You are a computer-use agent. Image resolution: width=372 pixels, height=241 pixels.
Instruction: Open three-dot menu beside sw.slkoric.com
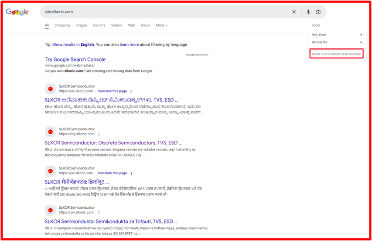pos(99,213)
